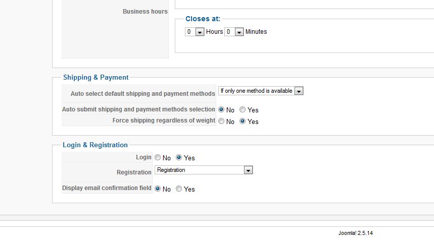Choose No for Display email confirmation field
This screenshot has width=434, height=243.
tap(158, 189)
